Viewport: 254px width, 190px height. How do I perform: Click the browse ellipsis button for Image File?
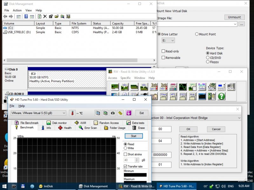click(242, 24)
